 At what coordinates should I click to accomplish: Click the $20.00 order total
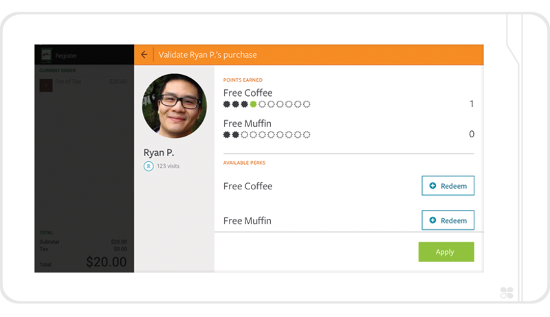106,262
